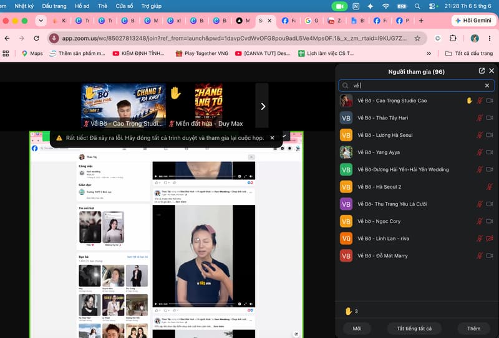Open macOS Control Center icon
The width and height of the screenshot is (499, 338).
click(432, 6)
